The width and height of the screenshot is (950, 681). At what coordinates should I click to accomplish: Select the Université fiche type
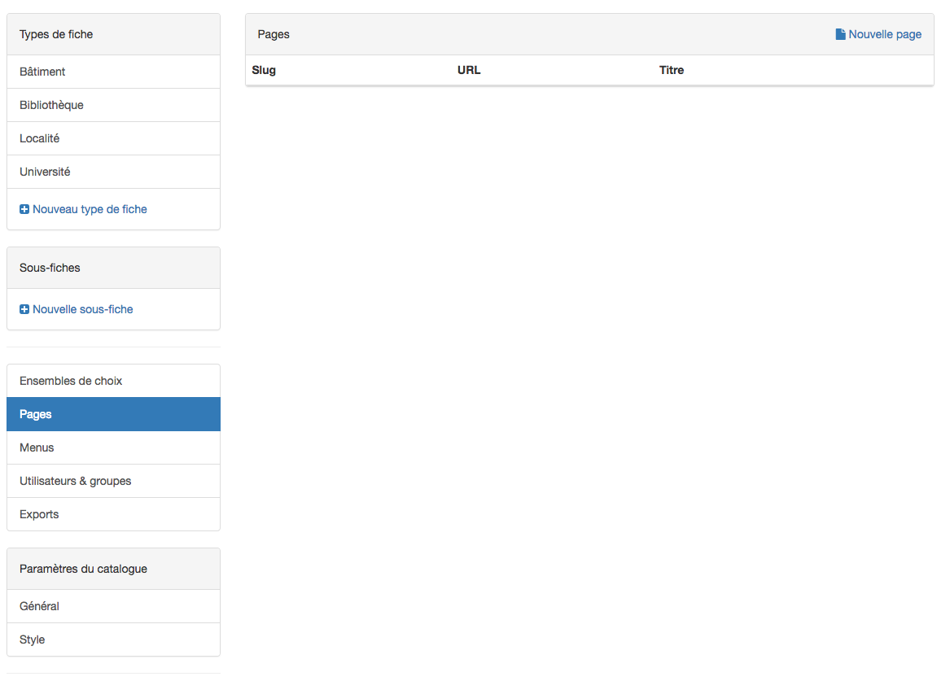(x=45, y=172)
